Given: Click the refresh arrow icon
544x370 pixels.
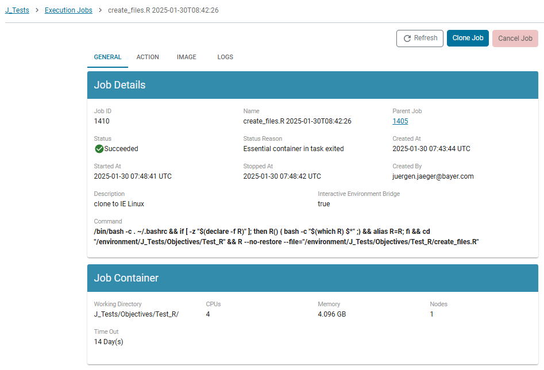Looking at the screenshot, I should [407, 38].
